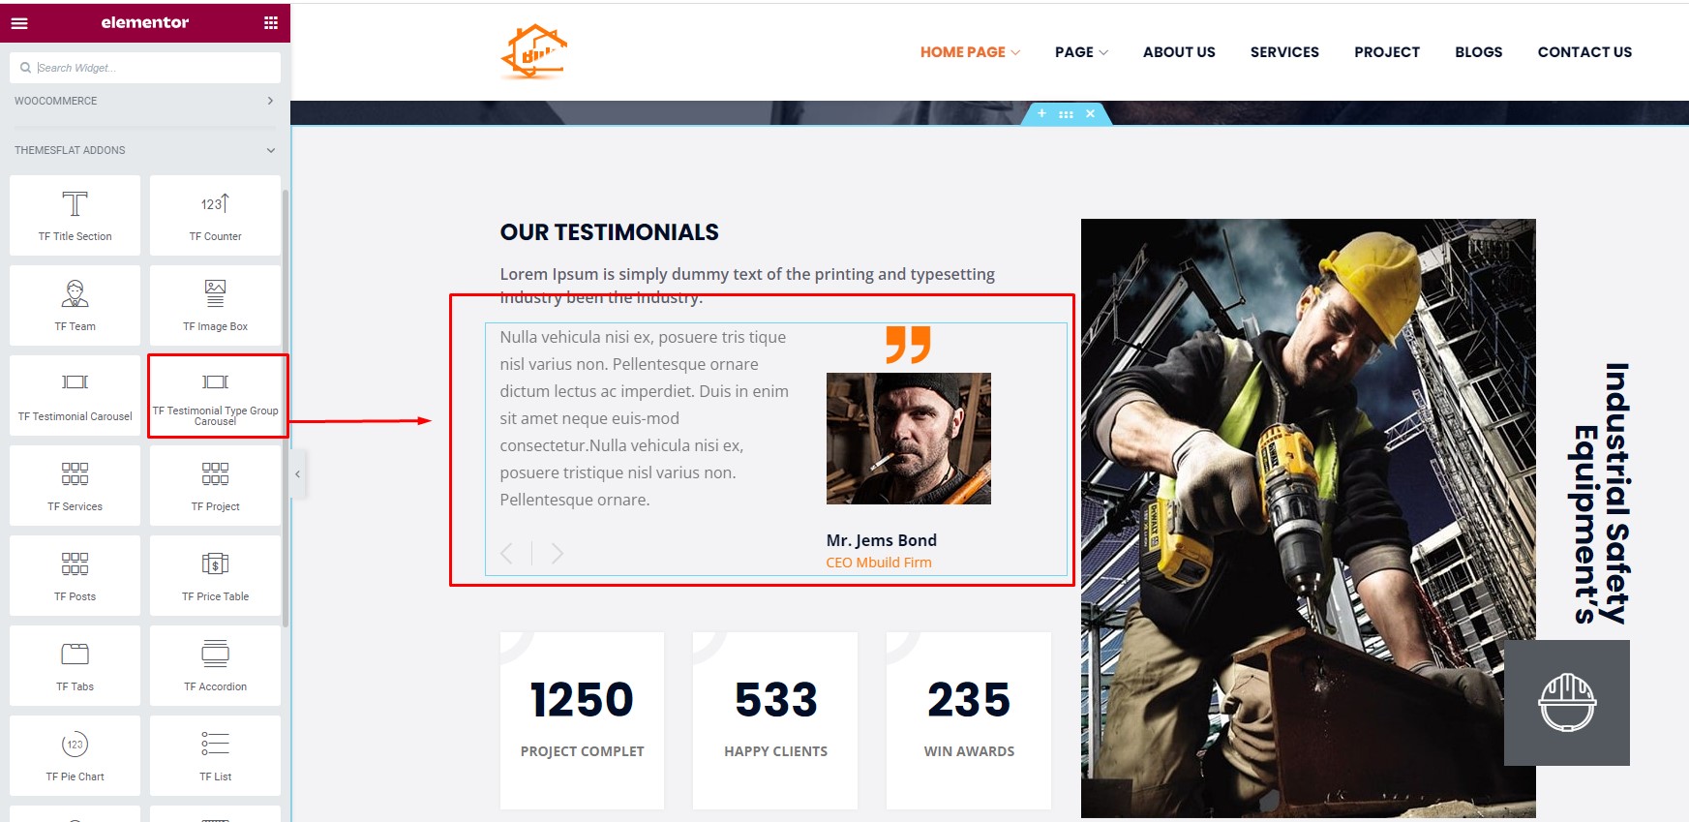Show next testimonial with right arrow
This screenshot has width=1689, height=822.
[x=557, y=553]
